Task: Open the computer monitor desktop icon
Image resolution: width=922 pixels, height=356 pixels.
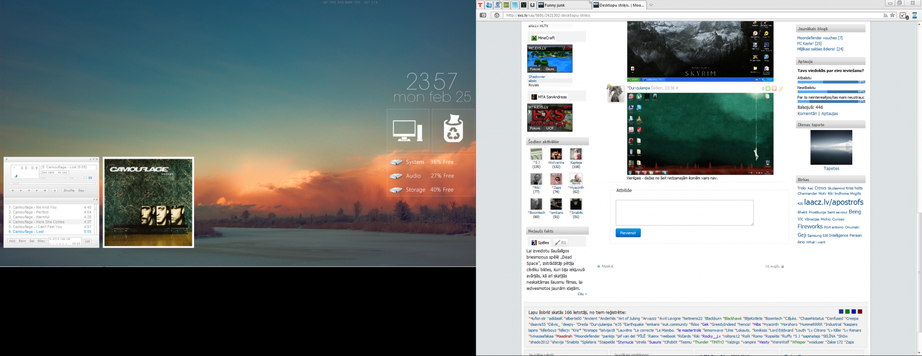Action: 408,130
